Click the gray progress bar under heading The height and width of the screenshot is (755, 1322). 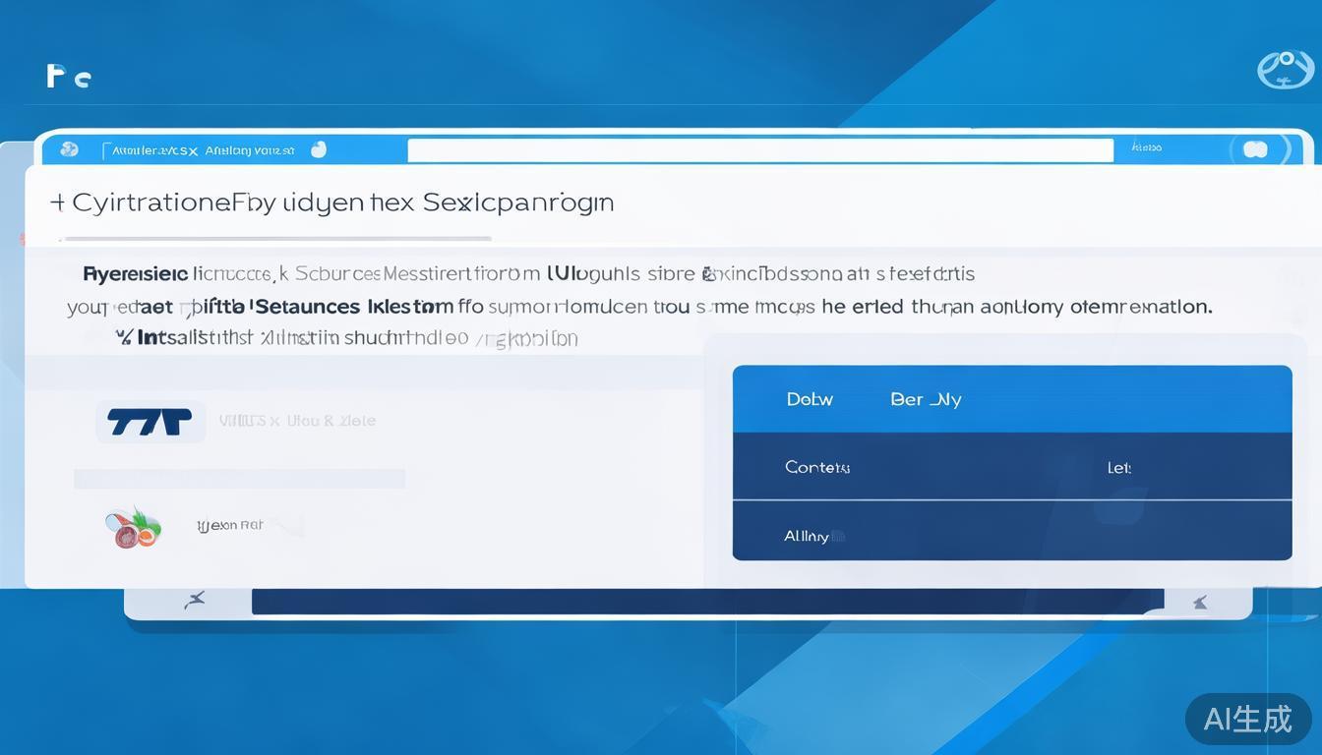275,238
